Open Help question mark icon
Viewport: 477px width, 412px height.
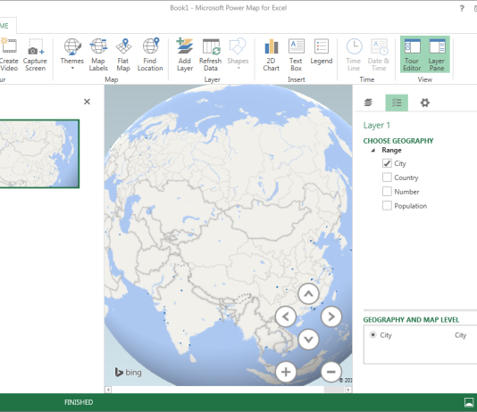click(x=462, y=8)
